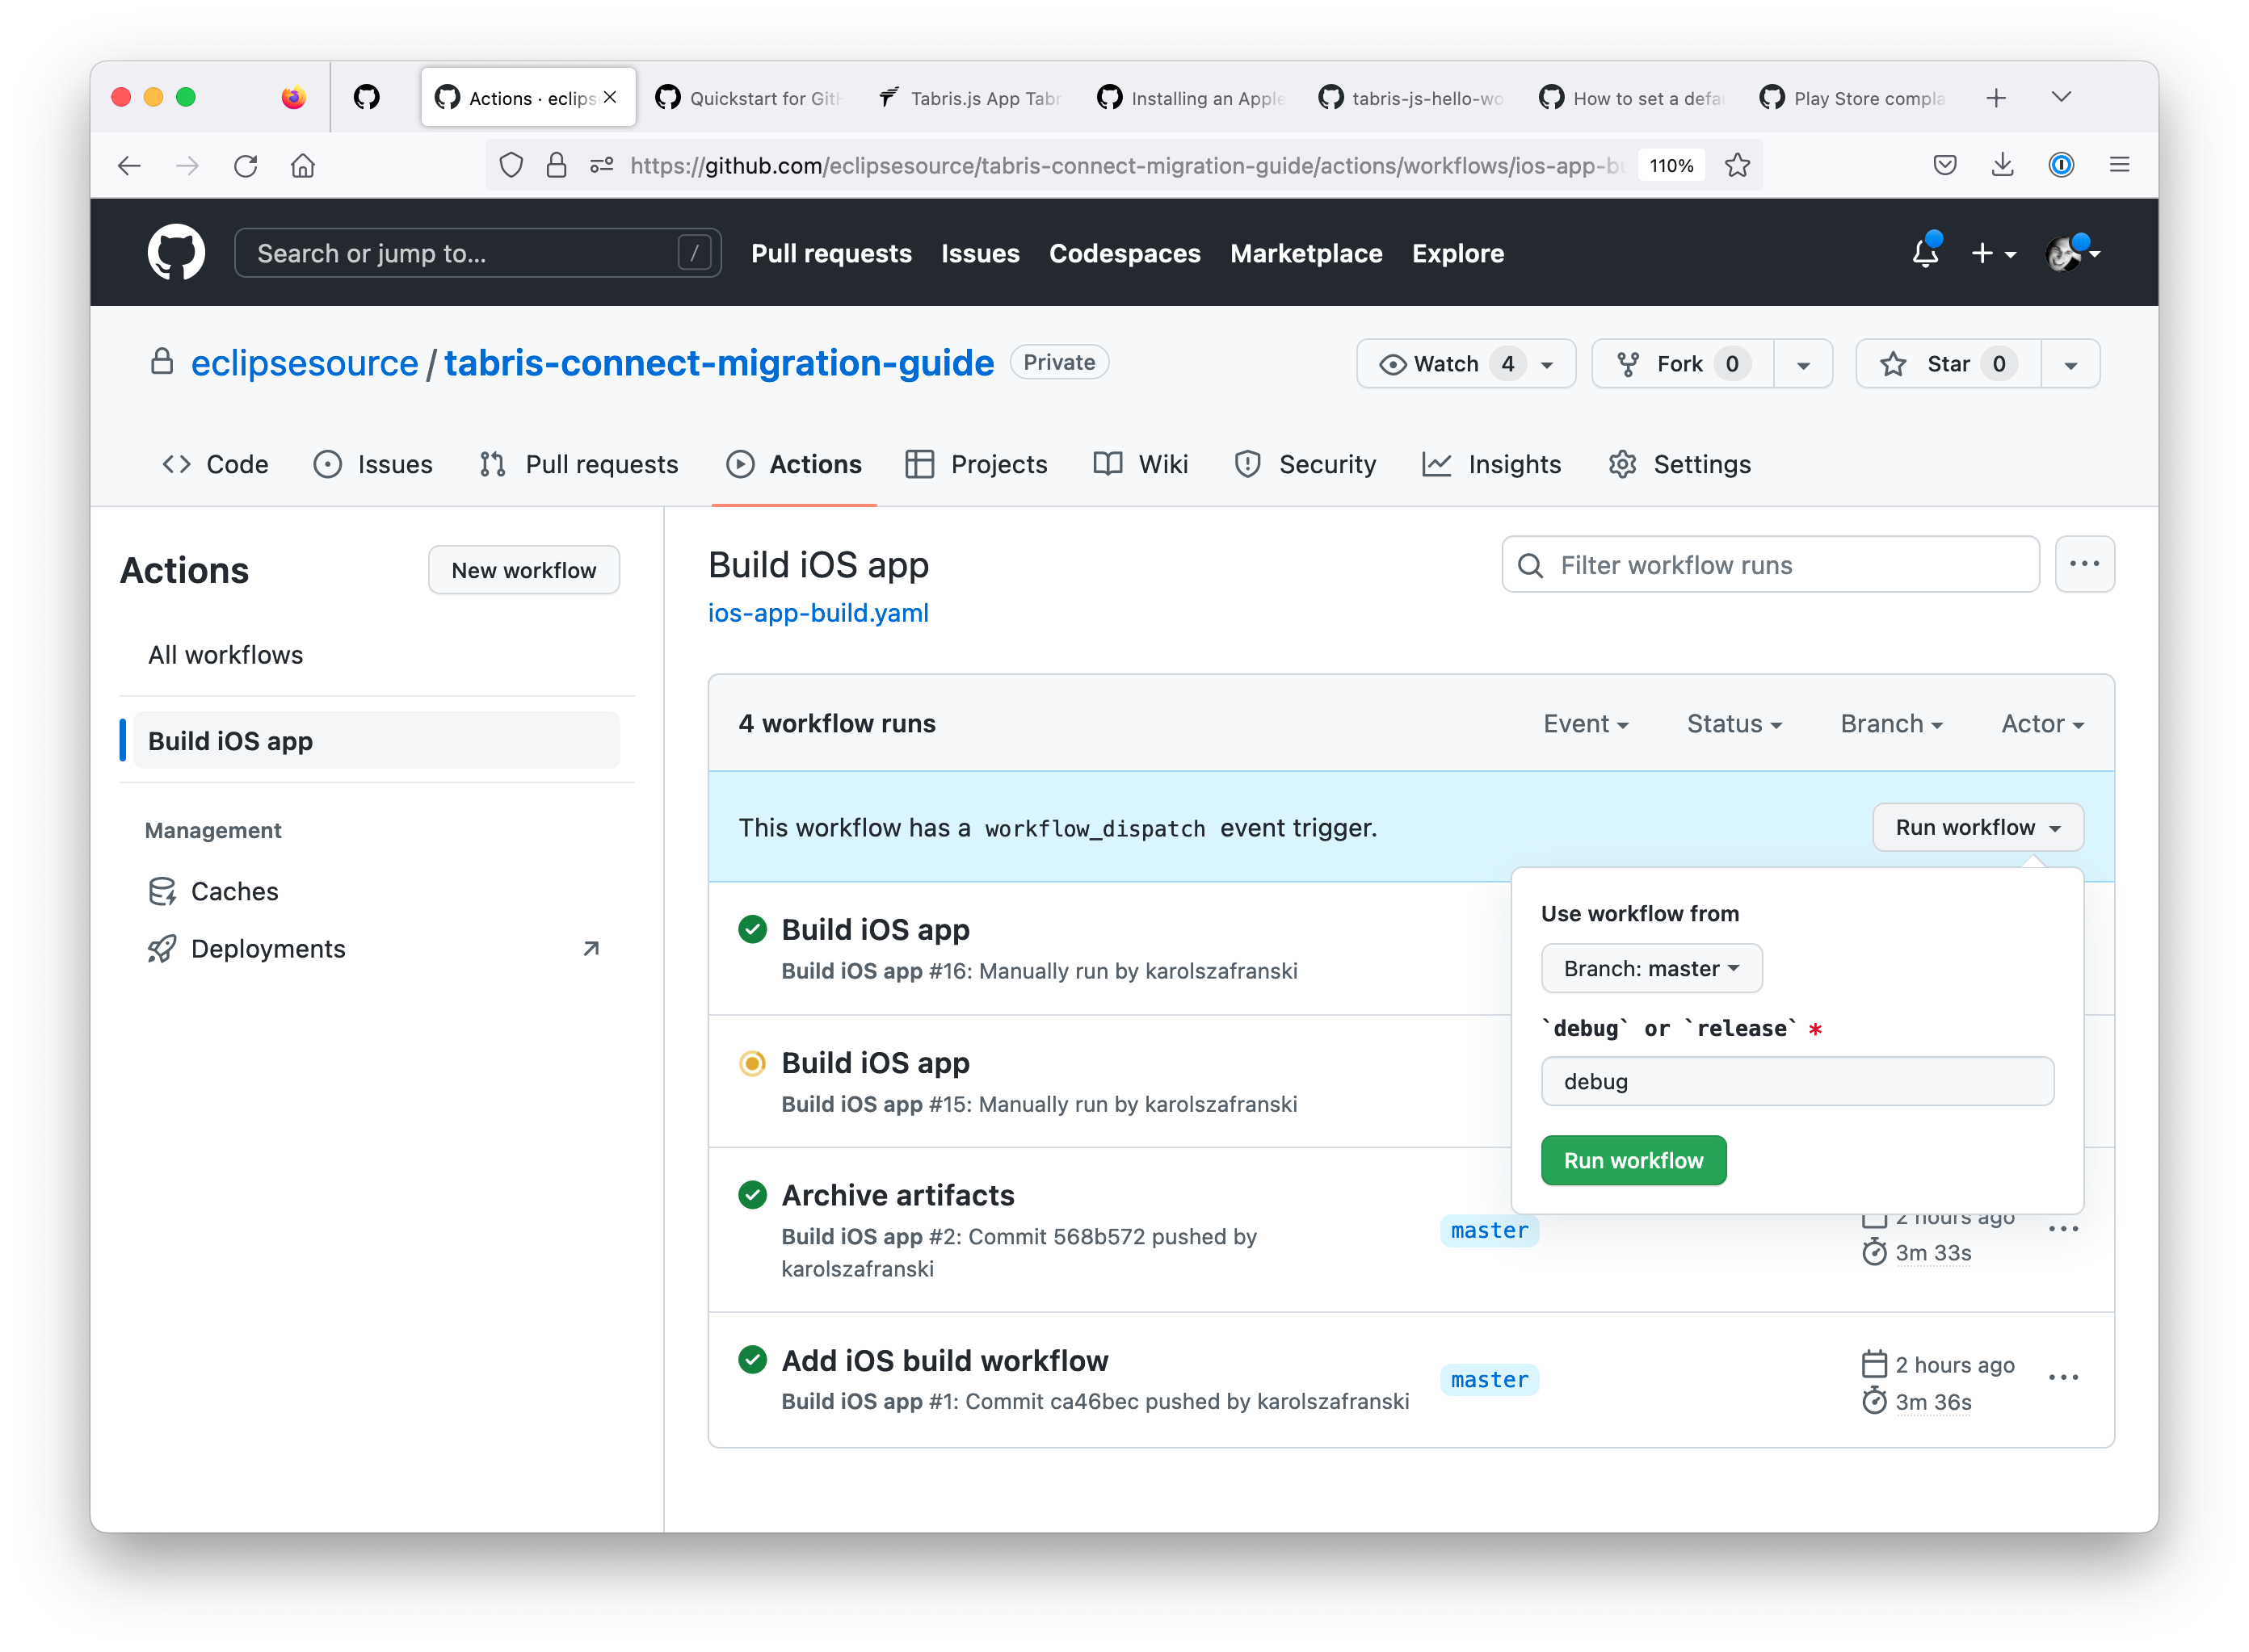Open Deployments external link

268,949
